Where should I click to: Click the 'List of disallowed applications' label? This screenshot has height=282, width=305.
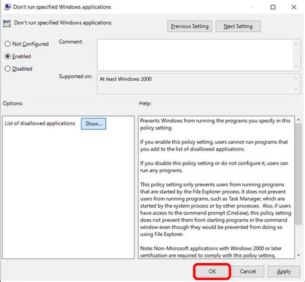(x=40, y=123)
